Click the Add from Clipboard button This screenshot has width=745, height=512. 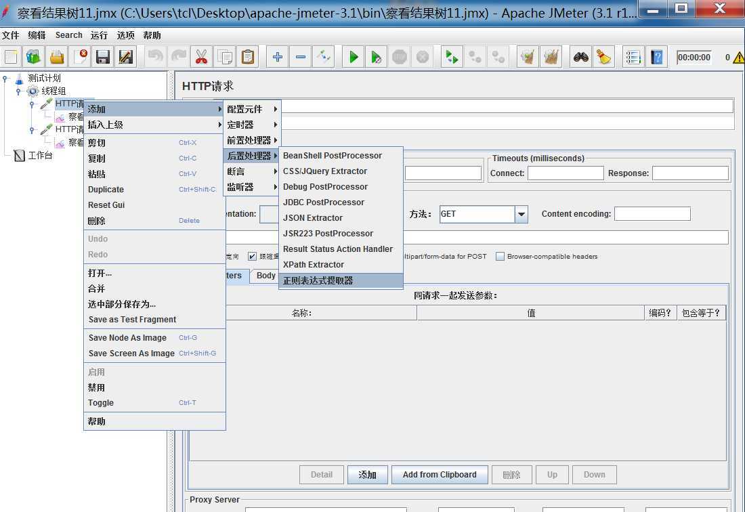click(x=440, y=475)
